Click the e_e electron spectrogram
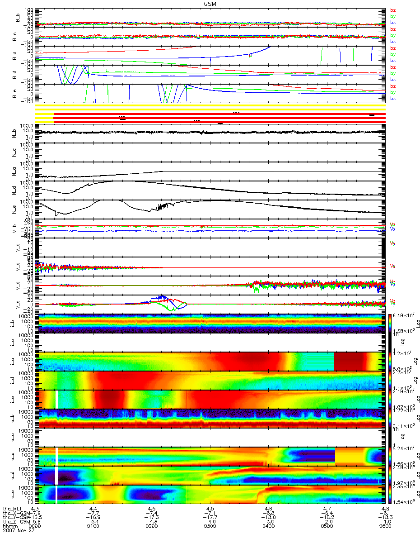The image size is (420, 543). (211, 495)
